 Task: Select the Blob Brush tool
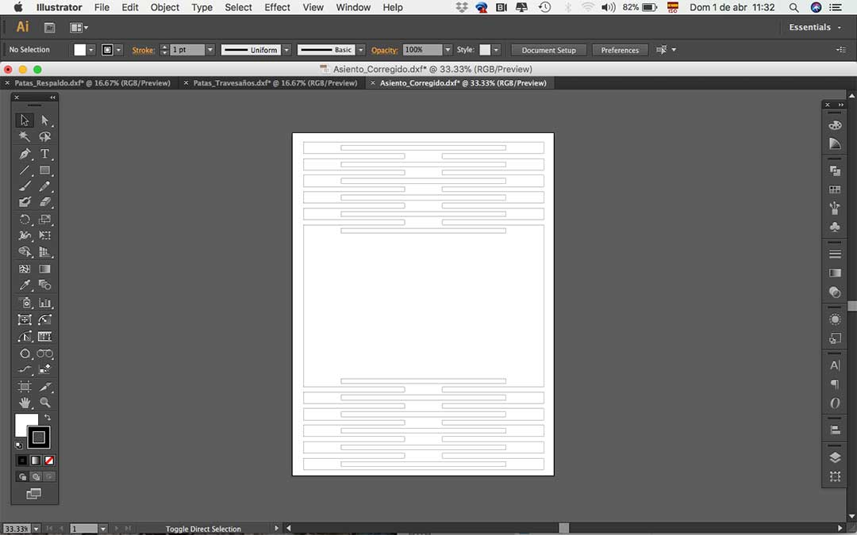[25, 202]
